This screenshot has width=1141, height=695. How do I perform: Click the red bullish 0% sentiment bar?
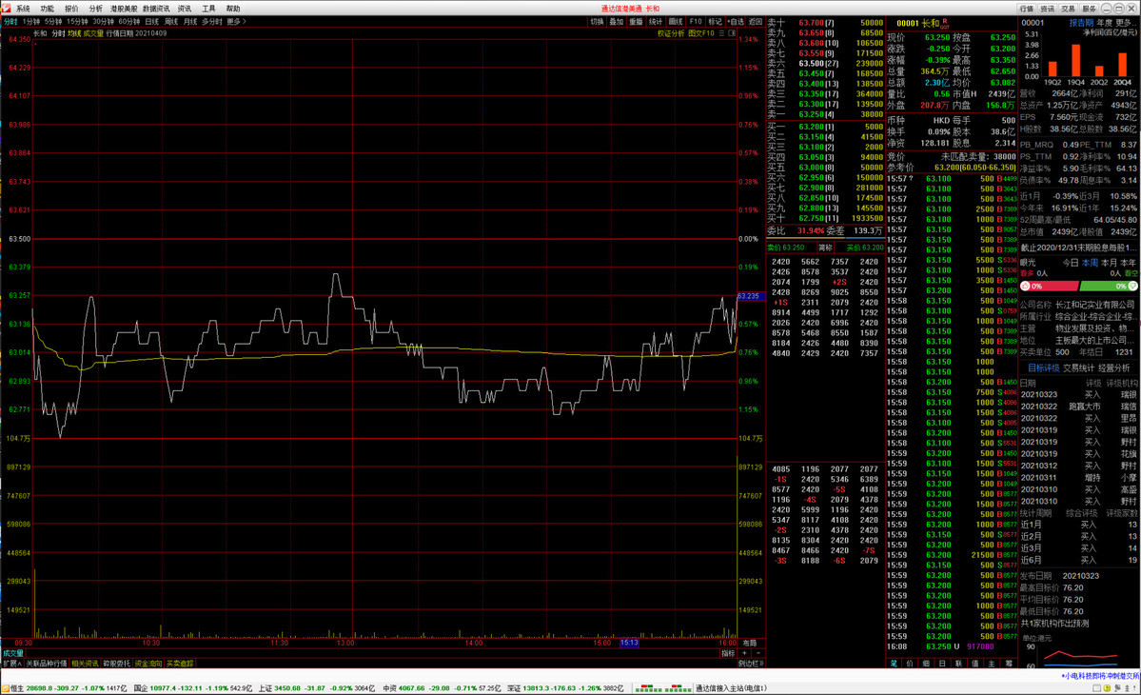point(1049,286)
